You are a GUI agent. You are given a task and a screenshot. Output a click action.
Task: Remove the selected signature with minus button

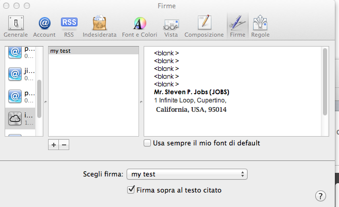(64, 145)
